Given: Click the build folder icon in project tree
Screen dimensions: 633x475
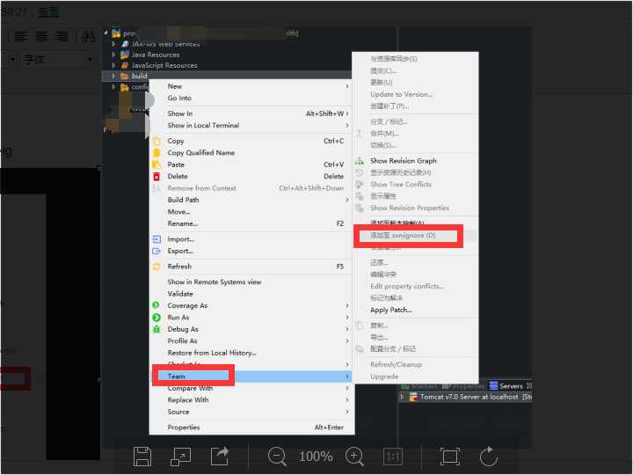Looking at the screenshot, I should pyautogui.click(x=124, y=76).
